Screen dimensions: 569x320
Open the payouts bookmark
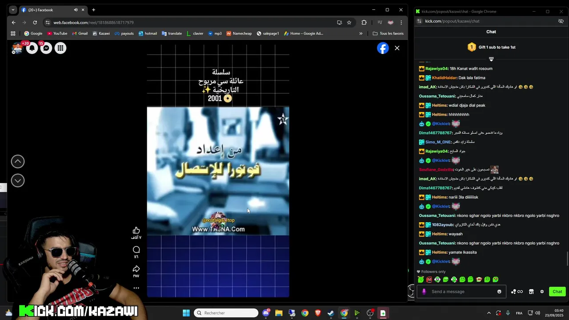pyautogui.click(x=124, y=33)
